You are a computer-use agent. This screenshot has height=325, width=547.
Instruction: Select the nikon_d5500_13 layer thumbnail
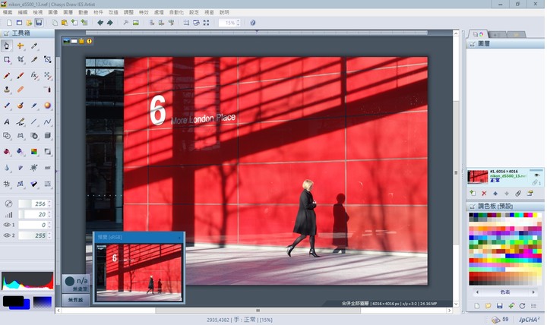coord(478,177)
